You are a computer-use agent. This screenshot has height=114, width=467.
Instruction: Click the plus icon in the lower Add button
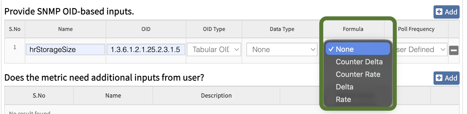coord(439,78)
